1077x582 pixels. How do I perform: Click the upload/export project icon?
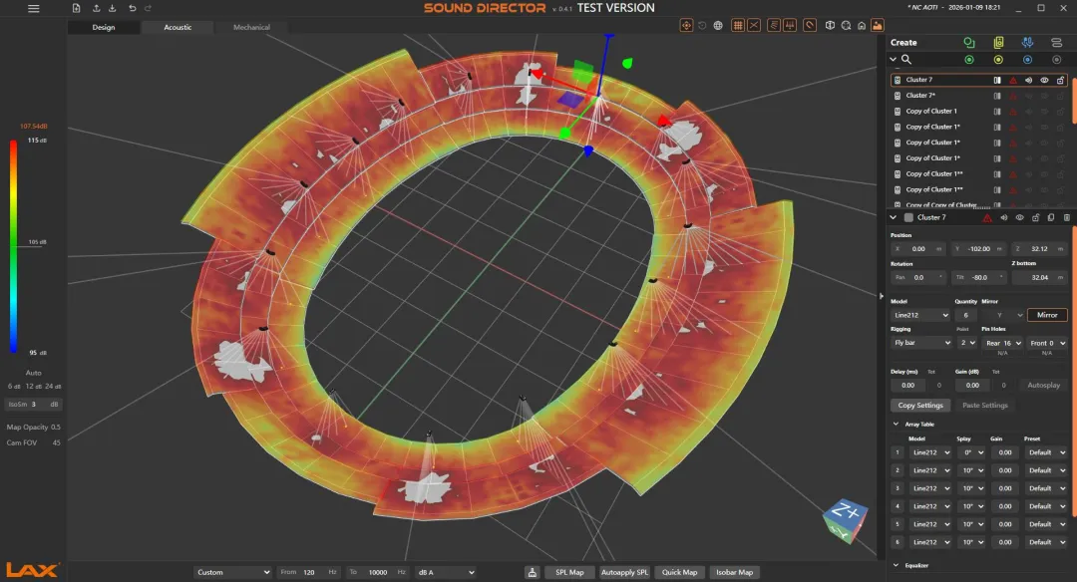pyautogui.click(x=96, y=8)
